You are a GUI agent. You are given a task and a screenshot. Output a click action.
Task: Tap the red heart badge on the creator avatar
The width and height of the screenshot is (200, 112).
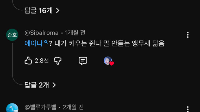[112, 63]
